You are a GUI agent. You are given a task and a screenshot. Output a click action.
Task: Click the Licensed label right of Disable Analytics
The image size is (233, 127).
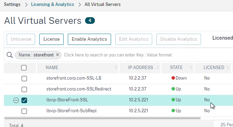pos(222,38)
